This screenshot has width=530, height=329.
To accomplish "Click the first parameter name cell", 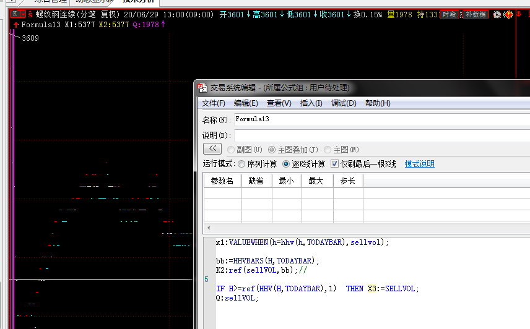I will (x=223, y=194).
